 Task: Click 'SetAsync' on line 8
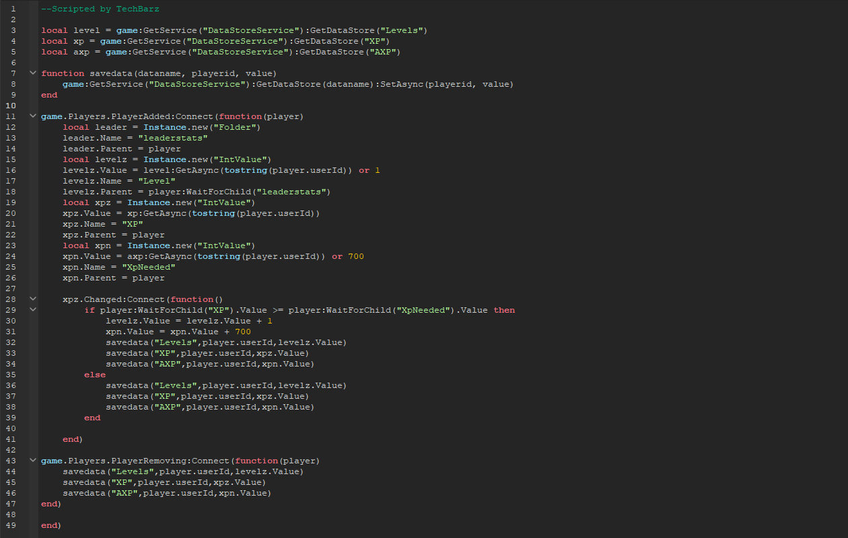click(401, 85)
